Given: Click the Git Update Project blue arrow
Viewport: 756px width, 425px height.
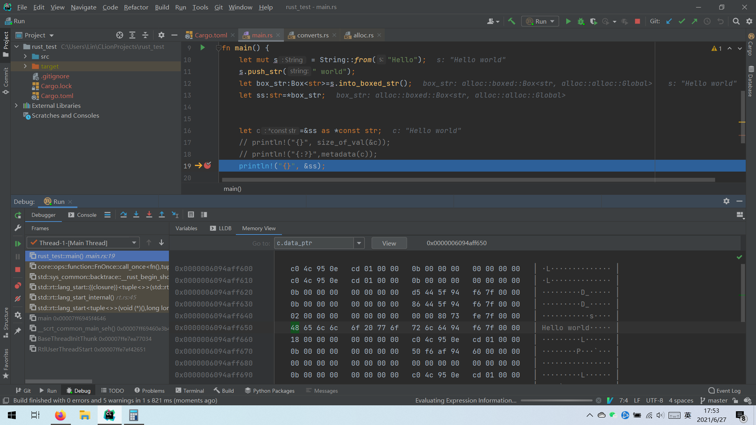Looking at the screenshot, I should click(x=669, y=22).
